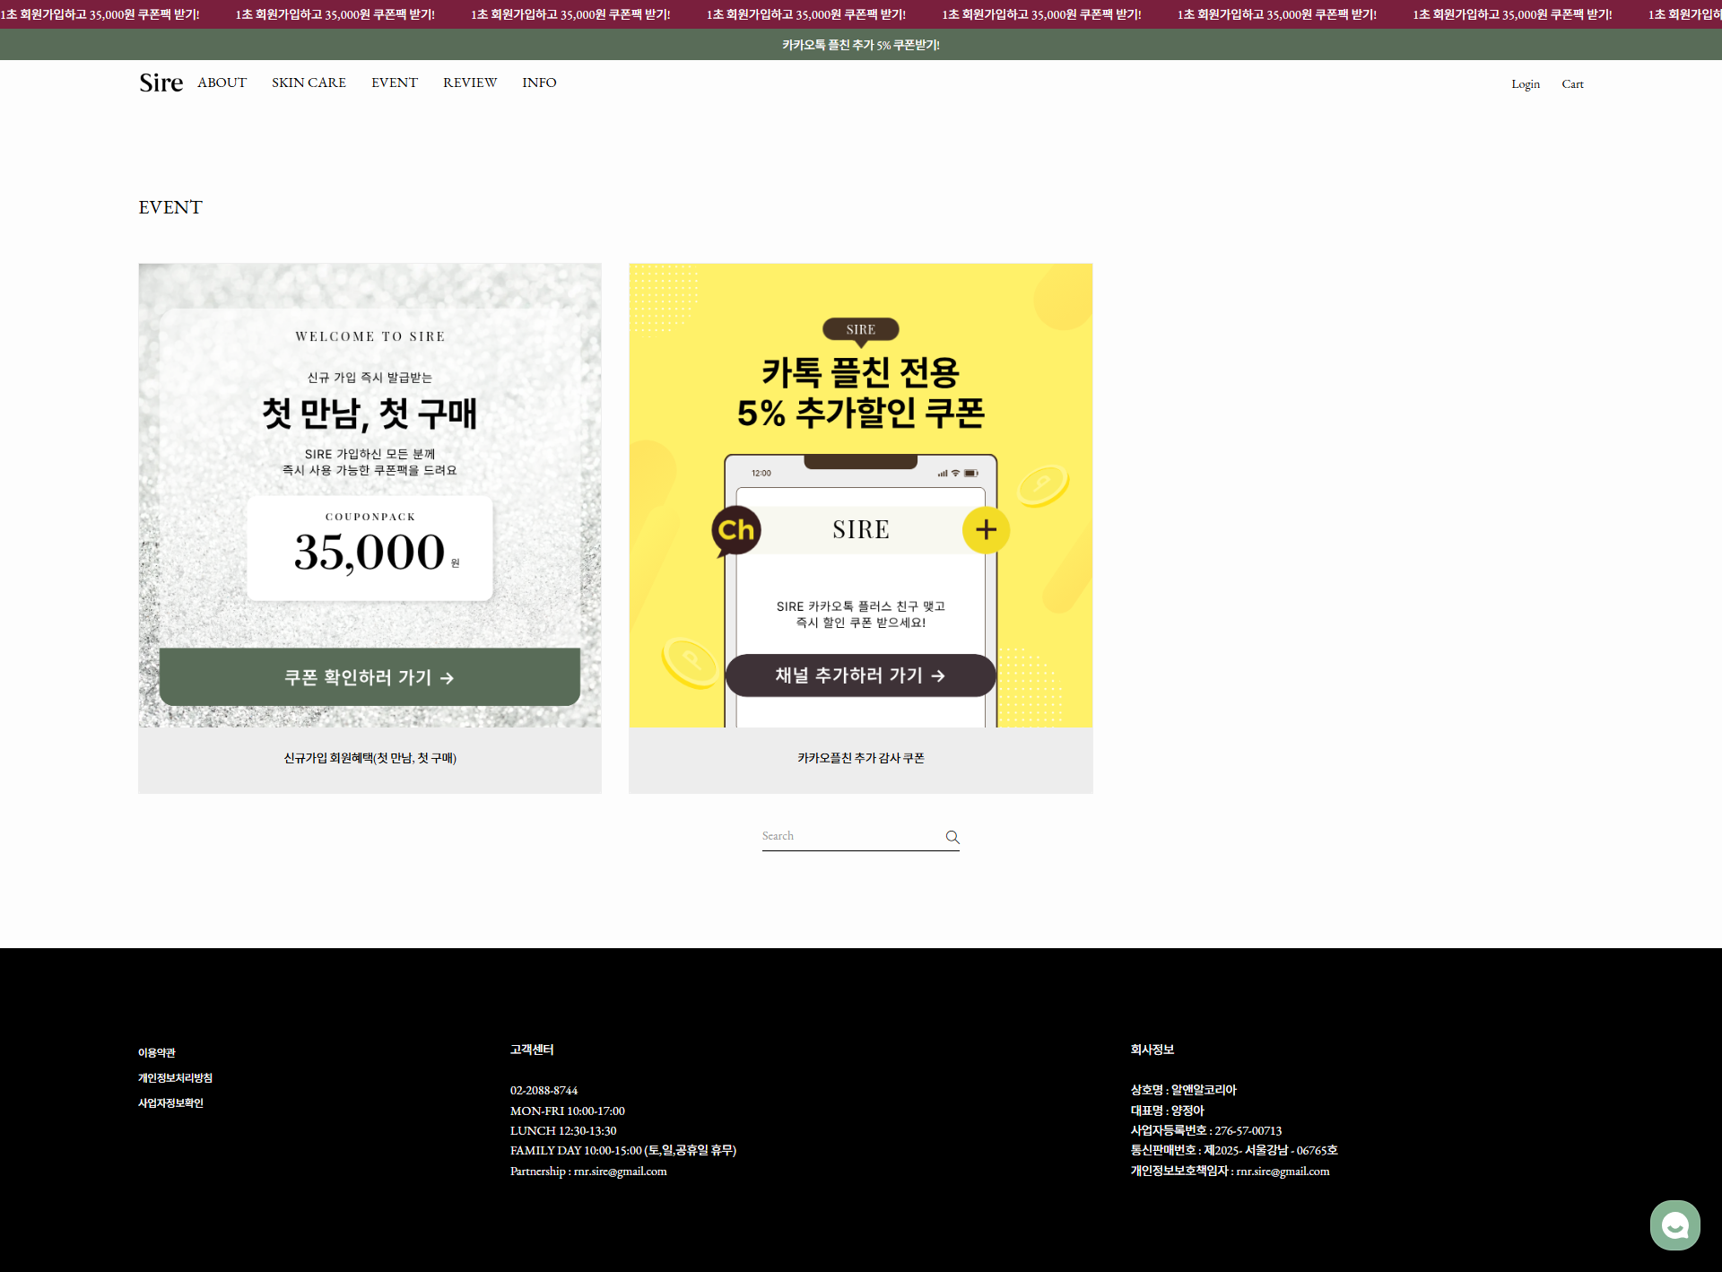Open the REVIEW menu
This screenshot has width=1722, height=1272.
[470, 83]
